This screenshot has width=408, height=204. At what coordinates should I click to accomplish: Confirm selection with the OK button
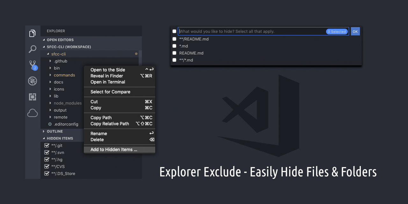[355, 31]
